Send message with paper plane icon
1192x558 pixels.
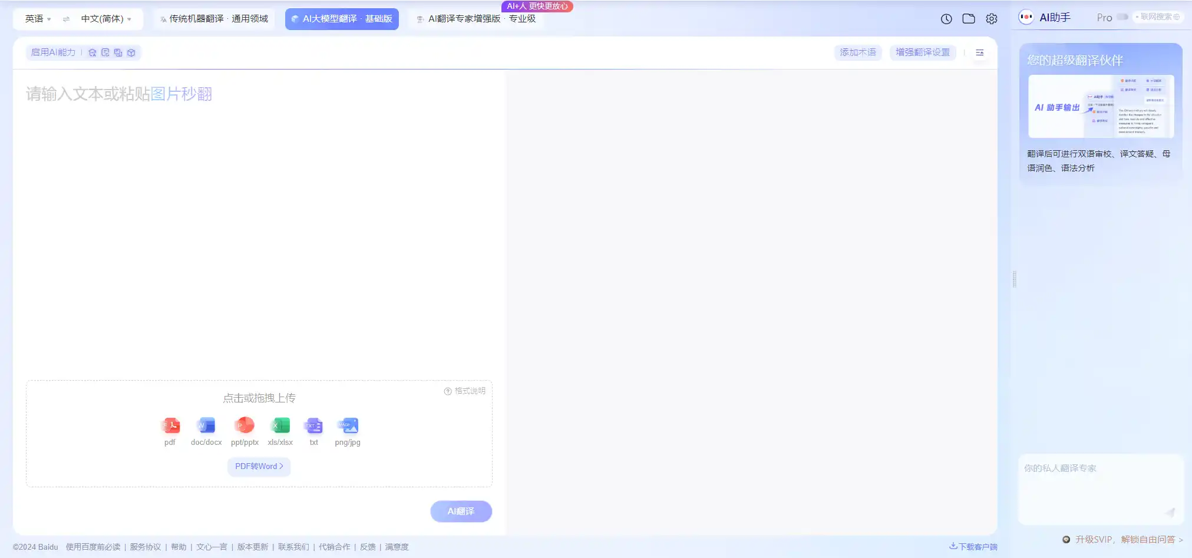point(1170,512)
